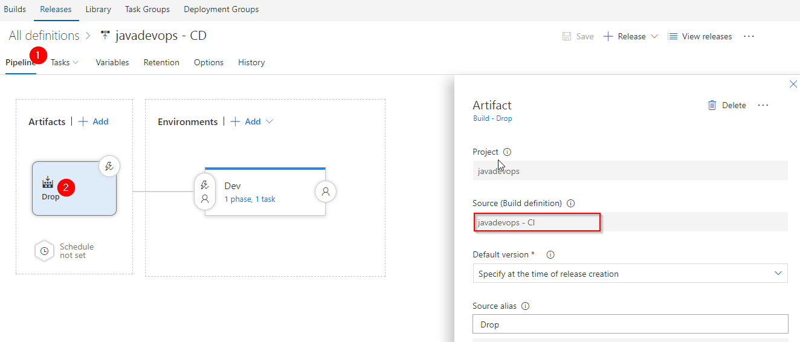Click the continuous deployment trigger icon on Drop artifact
Screen dimensions: 800x342
coord(109,166)
